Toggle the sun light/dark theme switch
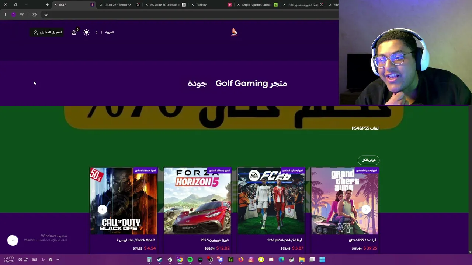This screenshot has width=472, height=265. pos(86,32)
